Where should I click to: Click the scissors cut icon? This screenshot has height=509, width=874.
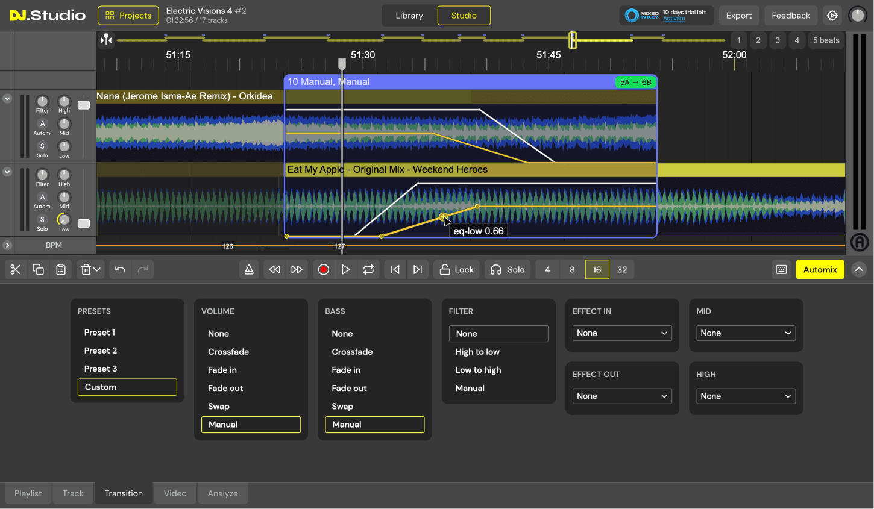click(15, 270)
